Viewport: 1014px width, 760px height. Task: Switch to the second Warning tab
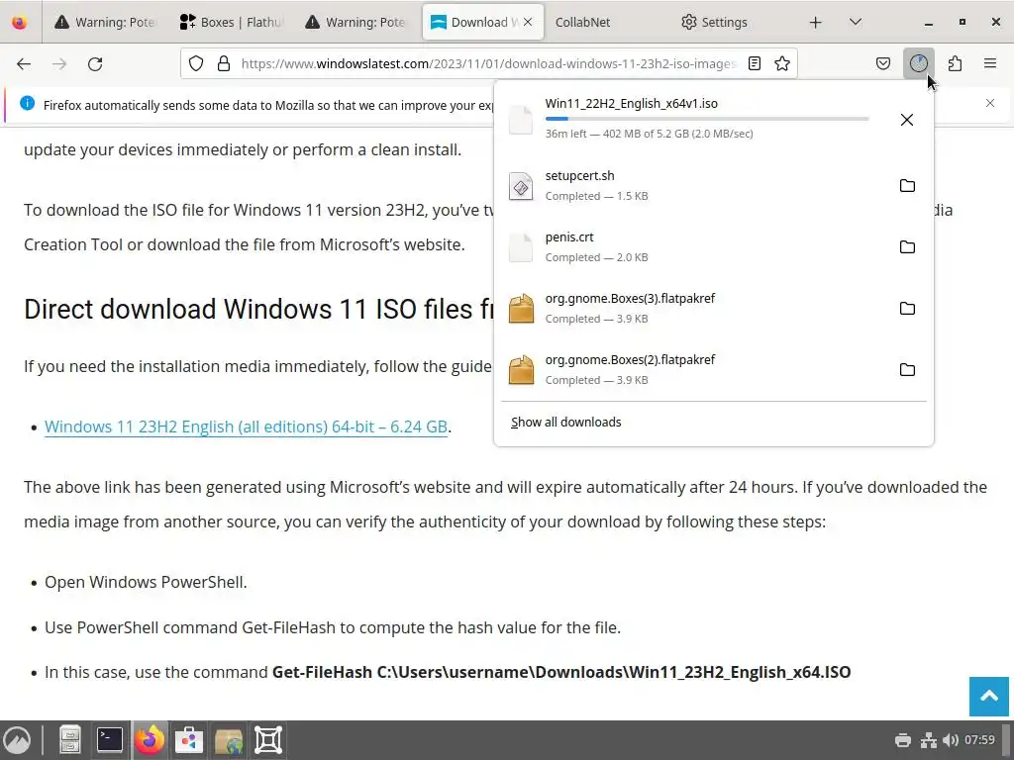coord(356,22)
